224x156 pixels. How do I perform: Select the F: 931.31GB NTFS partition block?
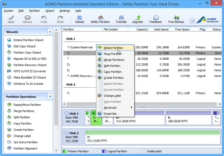tap(153, 137)
